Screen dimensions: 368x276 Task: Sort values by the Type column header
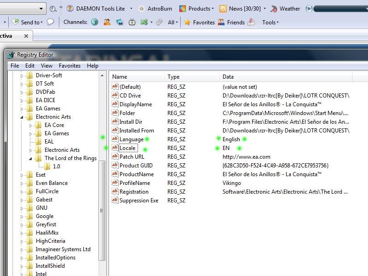192,77
